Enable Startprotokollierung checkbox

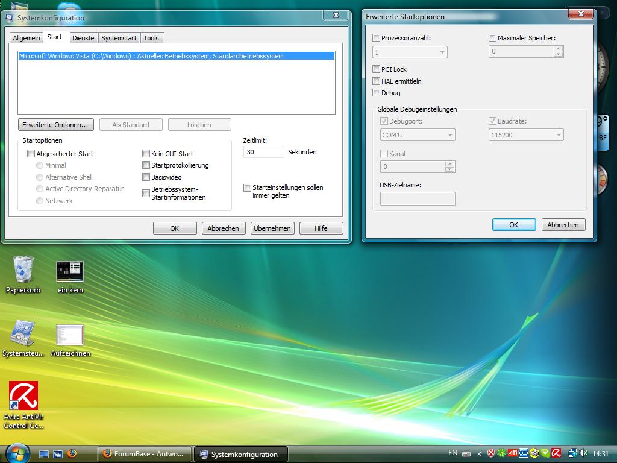pos(146,165)
